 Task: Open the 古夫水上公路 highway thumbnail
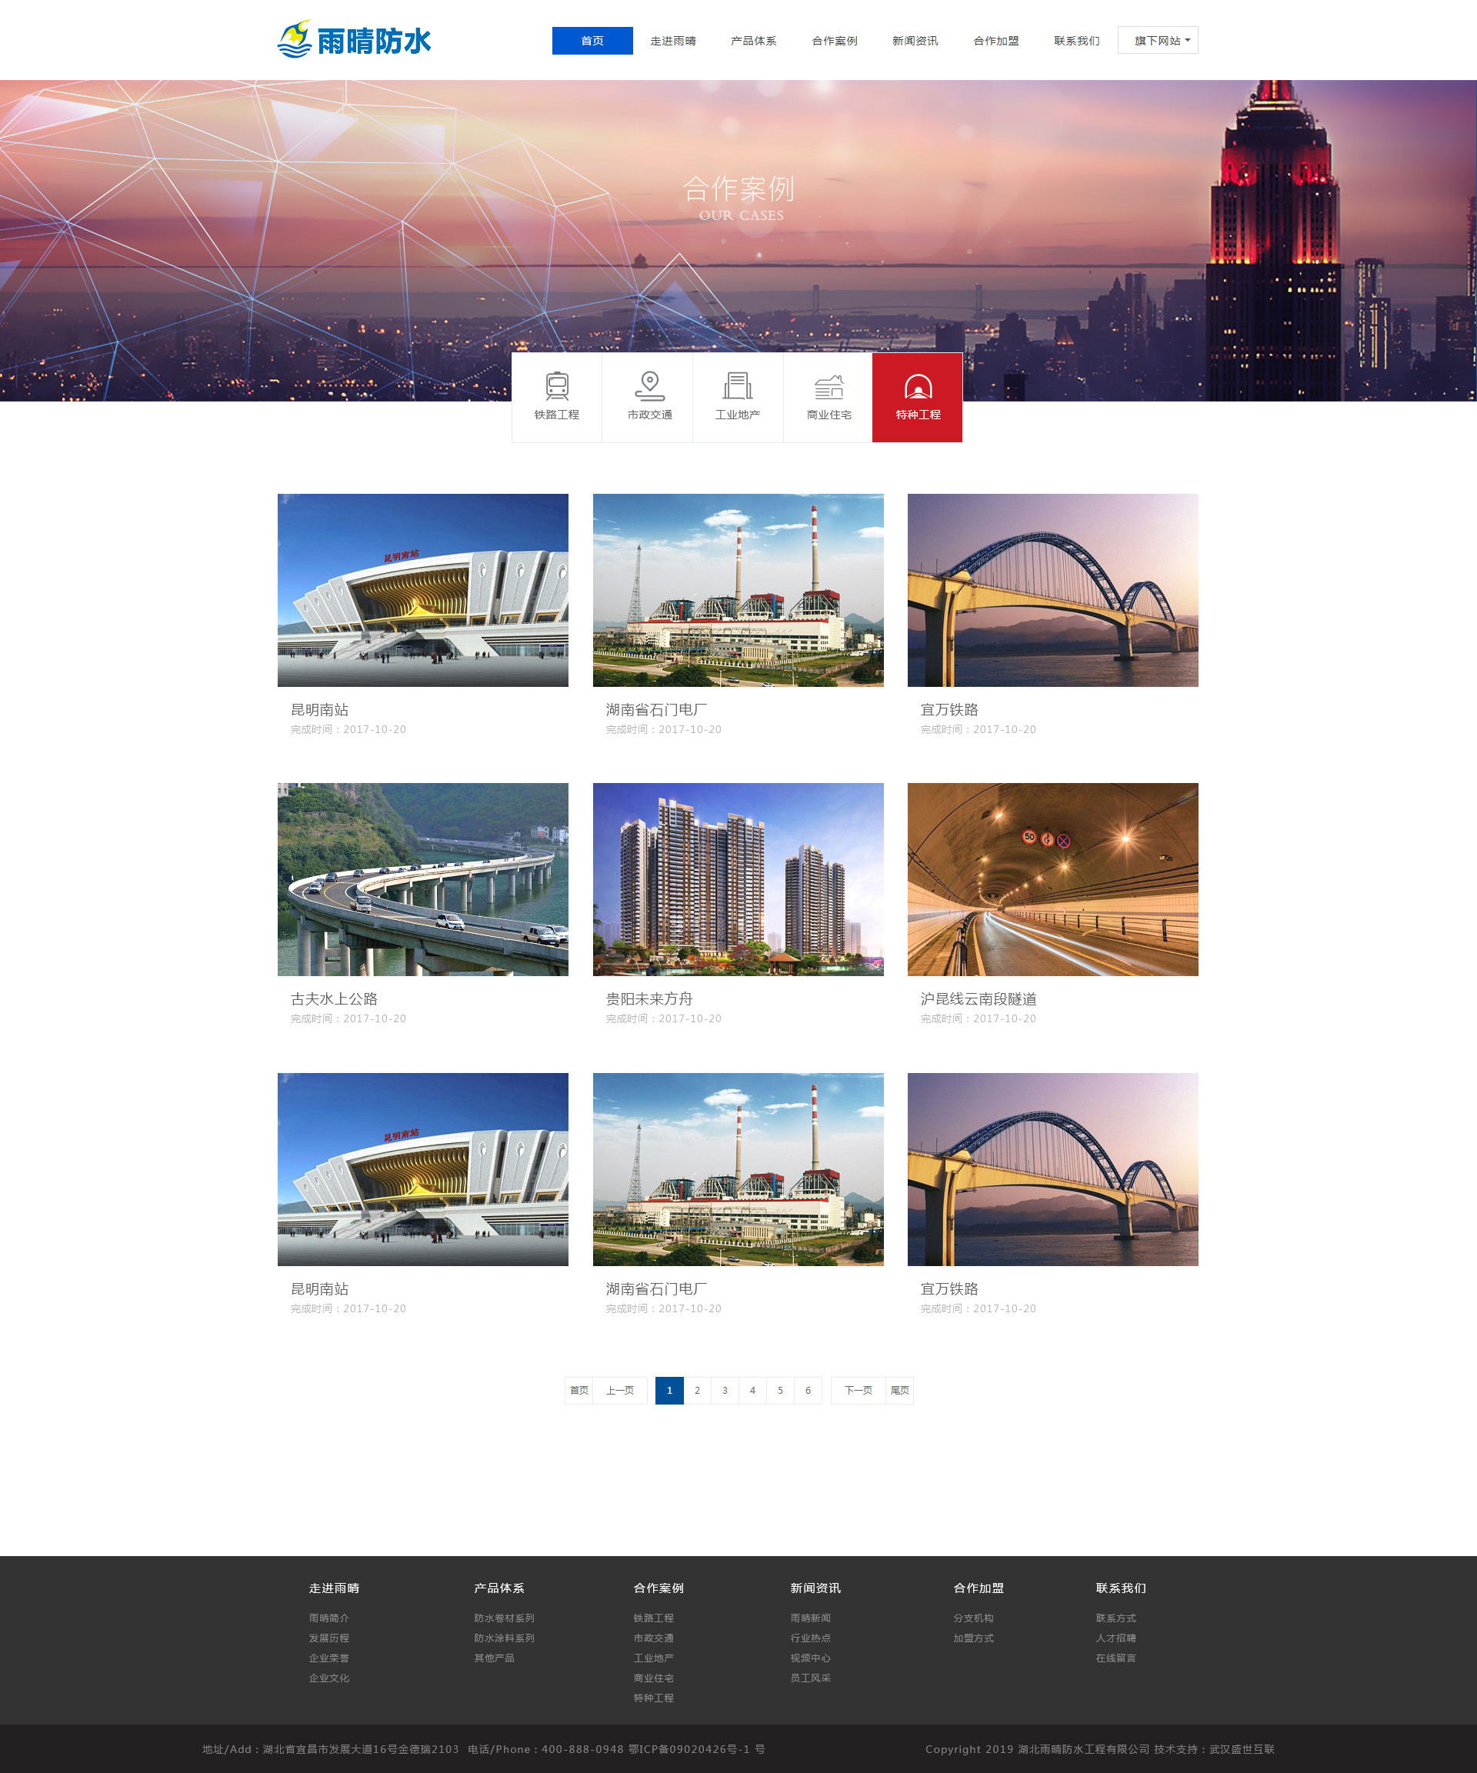pyautogui.click(x=422, y=879)
